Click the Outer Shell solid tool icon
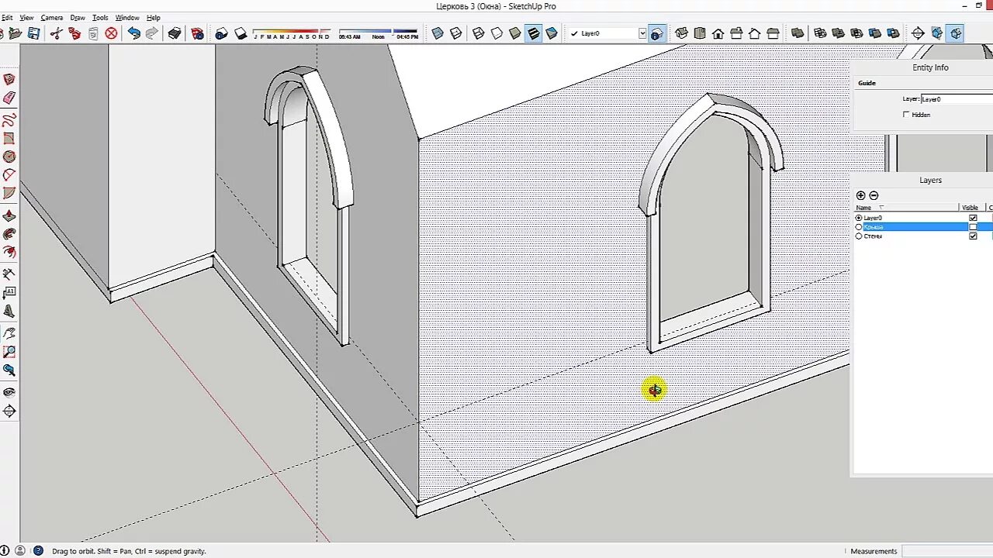The height and width of the screenshot is (558, 993). [x=798, y=33]
